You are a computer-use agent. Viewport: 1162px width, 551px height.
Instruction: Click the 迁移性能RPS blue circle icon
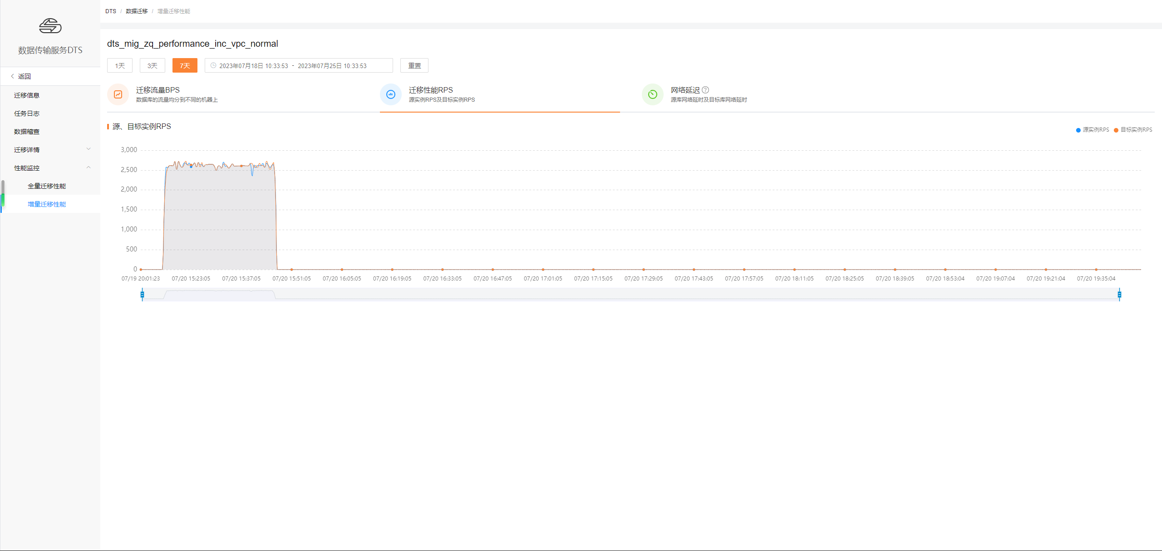point(390,94)
